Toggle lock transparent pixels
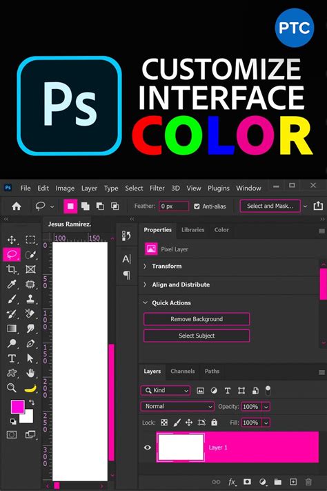 164,423
